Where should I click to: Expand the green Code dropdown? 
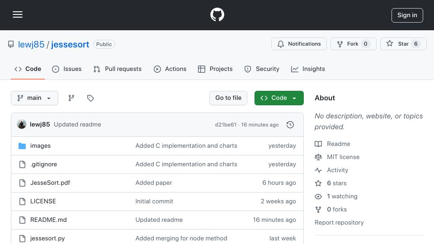(x=279, y=98)
